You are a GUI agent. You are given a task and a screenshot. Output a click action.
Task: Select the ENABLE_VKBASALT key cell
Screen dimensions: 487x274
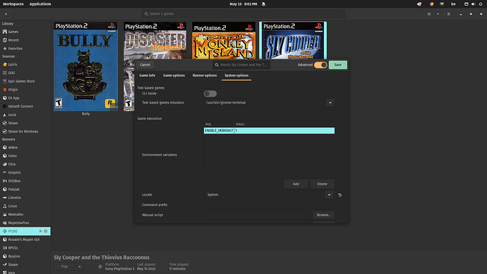pos(219,131)
